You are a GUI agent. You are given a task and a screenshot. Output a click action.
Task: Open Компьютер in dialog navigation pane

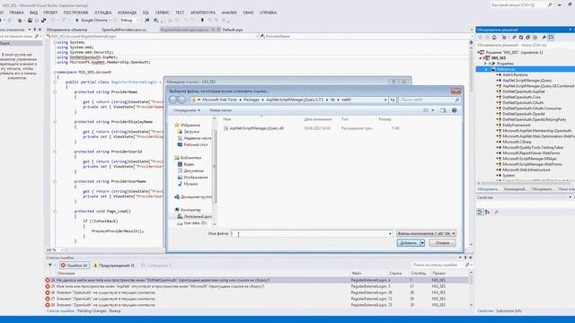188,210
